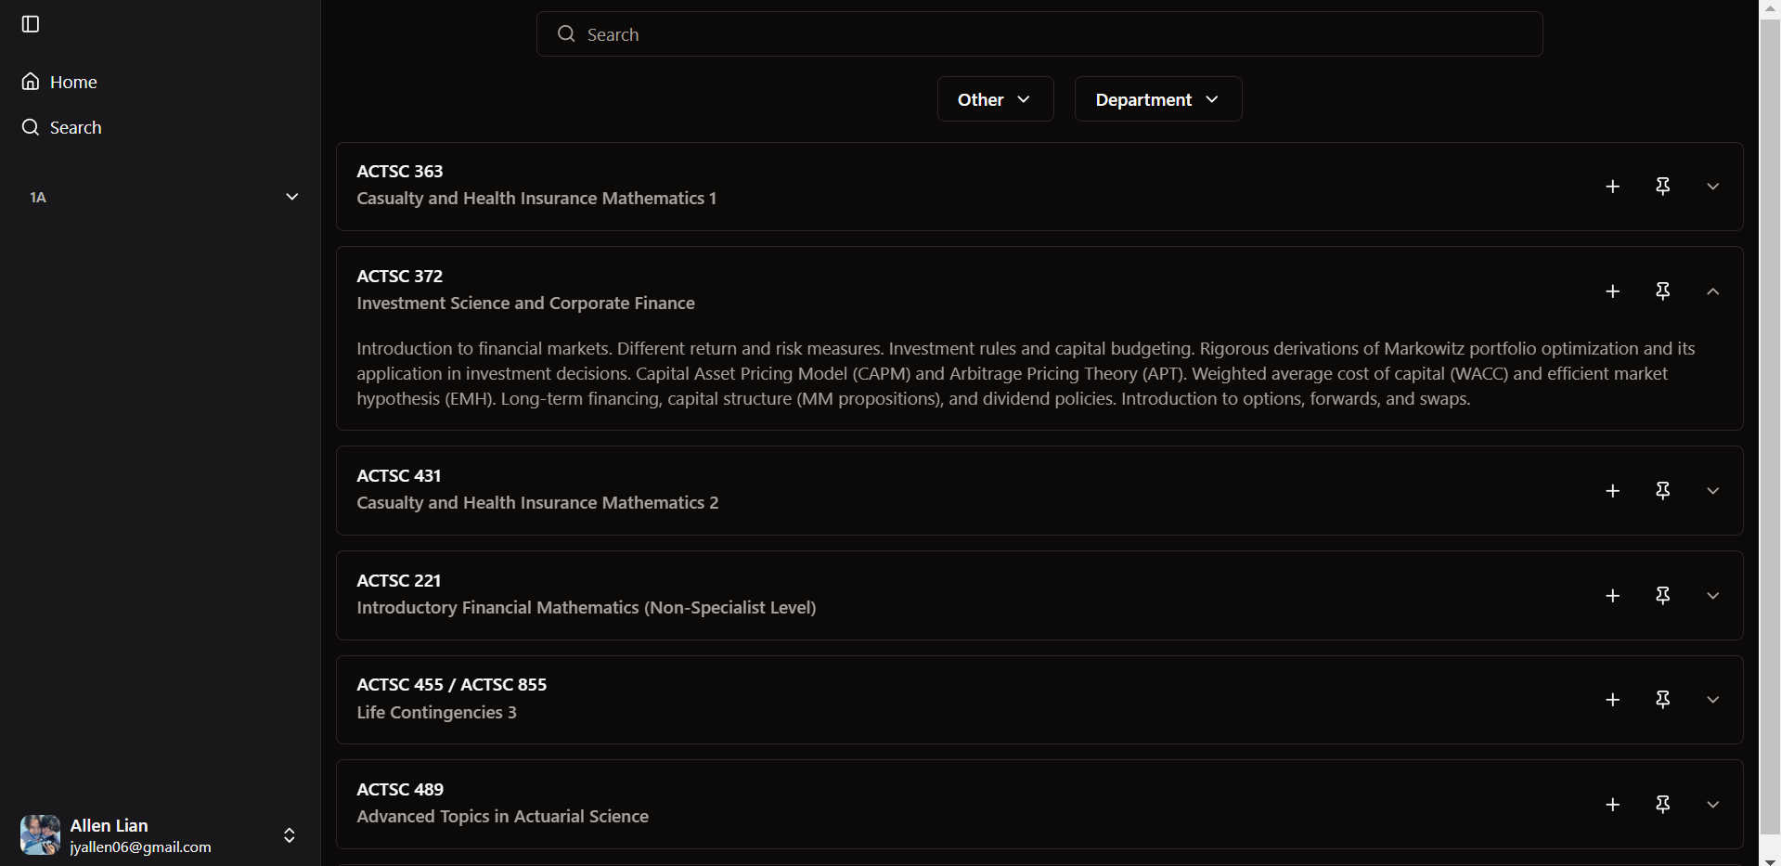Open the Department filter dropdown
The image size is (1781, 866).
click(x=1157, y=99)
